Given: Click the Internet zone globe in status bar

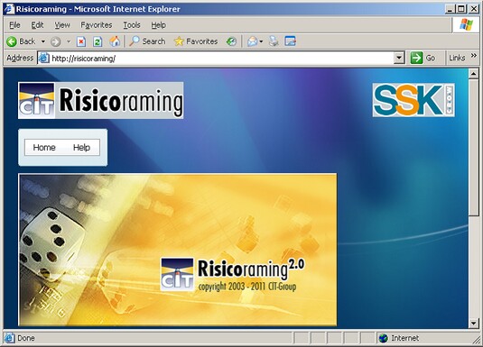Looking at the screenshot, I should pos(383,338).
